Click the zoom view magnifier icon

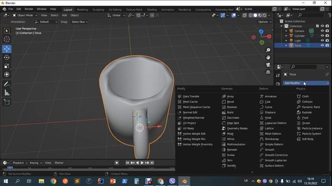click(x=268, y=50)
